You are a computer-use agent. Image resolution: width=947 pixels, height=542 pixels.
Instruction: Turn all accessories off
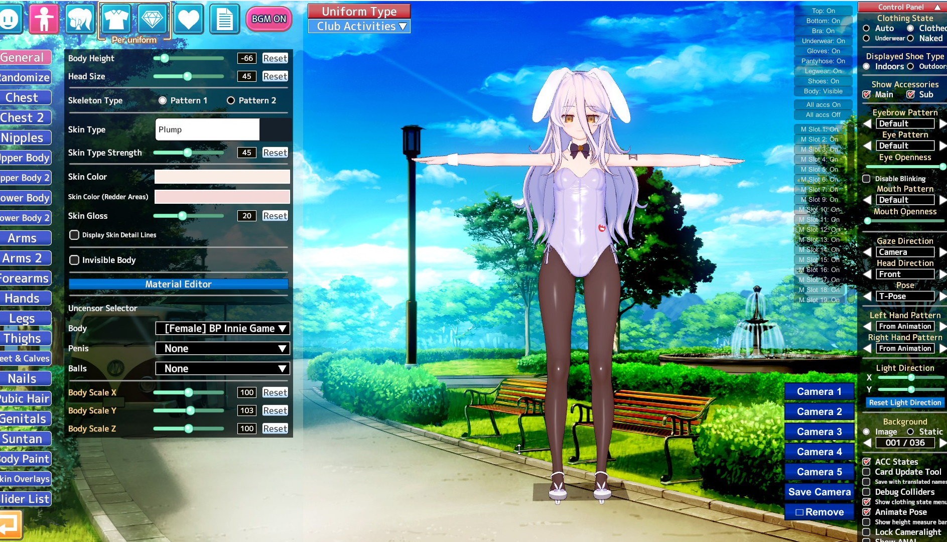(823, 115)
